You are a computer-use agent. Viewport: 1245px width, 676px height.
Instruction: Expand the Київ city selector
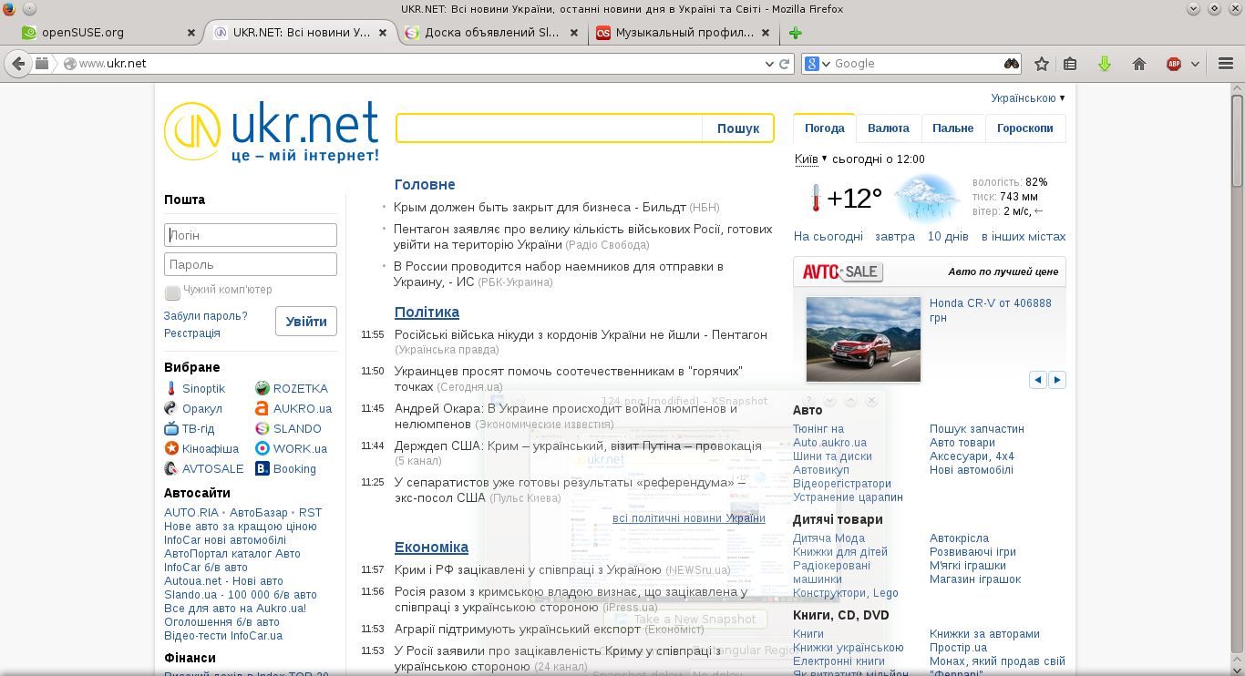pyautogui.click(x=810, y=159)
